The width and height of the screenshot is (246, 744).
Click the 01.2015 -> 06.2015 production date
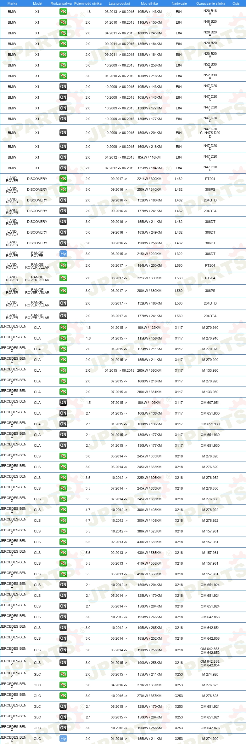(x=120, y=370)
